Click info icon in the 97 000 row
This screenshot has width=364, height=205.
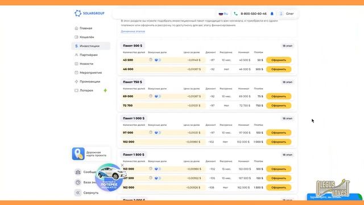(151, 132)
